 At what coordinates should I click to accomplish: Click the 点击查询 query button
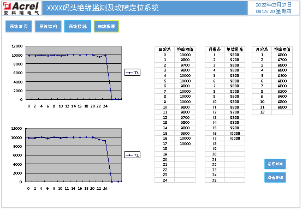(x=275, y=177)
